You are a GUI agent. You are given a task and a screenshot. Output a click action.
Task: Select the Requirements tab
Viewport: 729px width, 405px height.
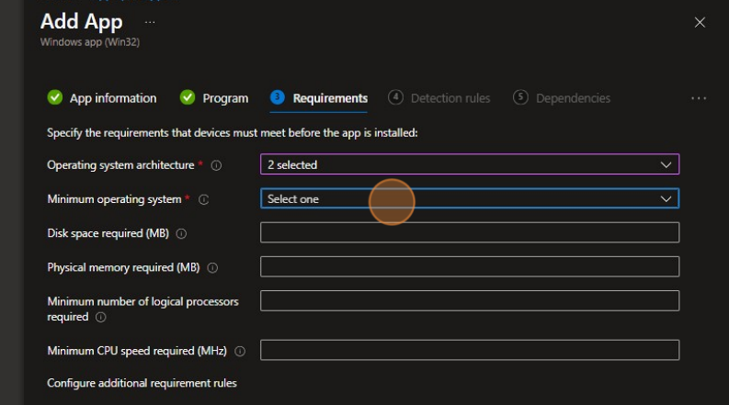coord(330,98)
